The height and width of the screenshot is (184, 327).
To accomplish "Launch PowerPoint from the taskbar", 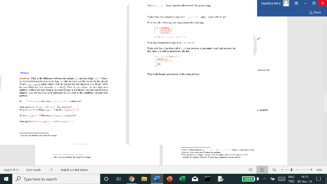I will coord(169,179).
